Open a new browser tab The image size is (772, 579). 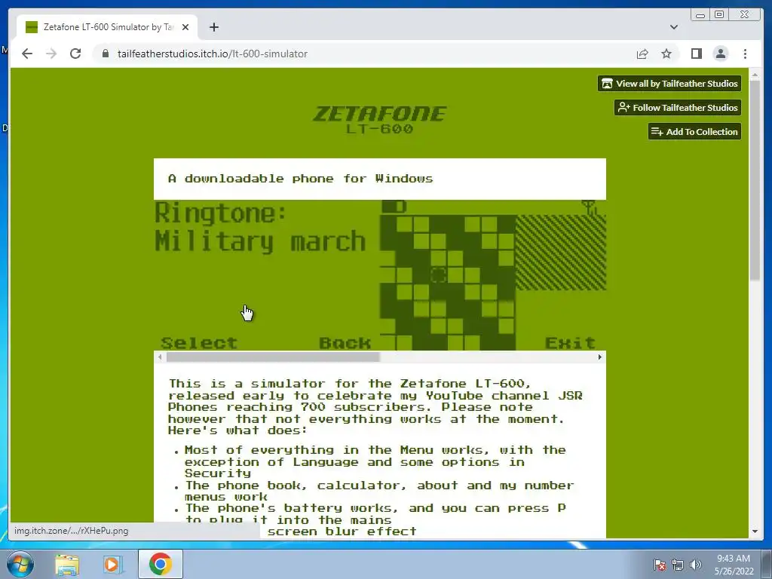pos(213,27)
